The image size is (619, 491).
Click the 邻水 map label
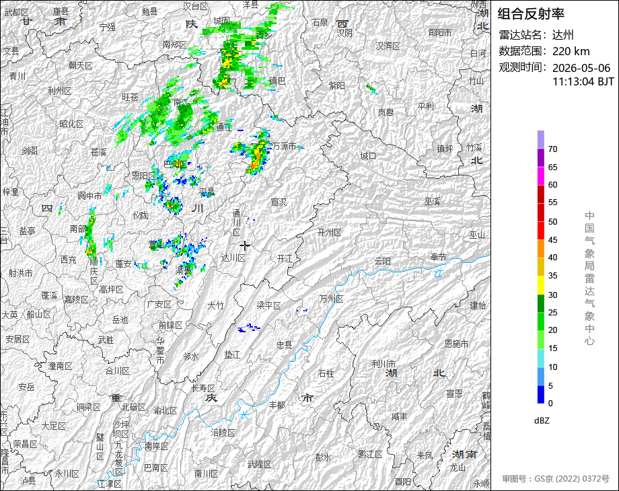(190, 356)
